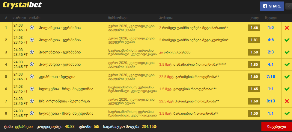Click odds box 1.60 in row 7
The width and height of the screenshot is (292, 132).
point(254,101)
